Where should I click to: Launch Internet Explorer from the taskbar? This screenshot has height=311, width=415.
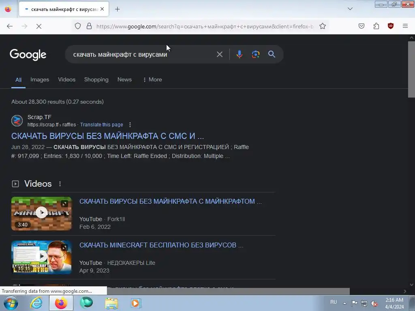[36, 303]
